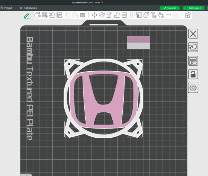Click the Arrange all objects icon
Screen dimensions: 208x176
tap(59, 15)
